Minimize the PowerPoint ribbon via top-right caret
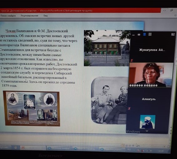 (175, 15)
